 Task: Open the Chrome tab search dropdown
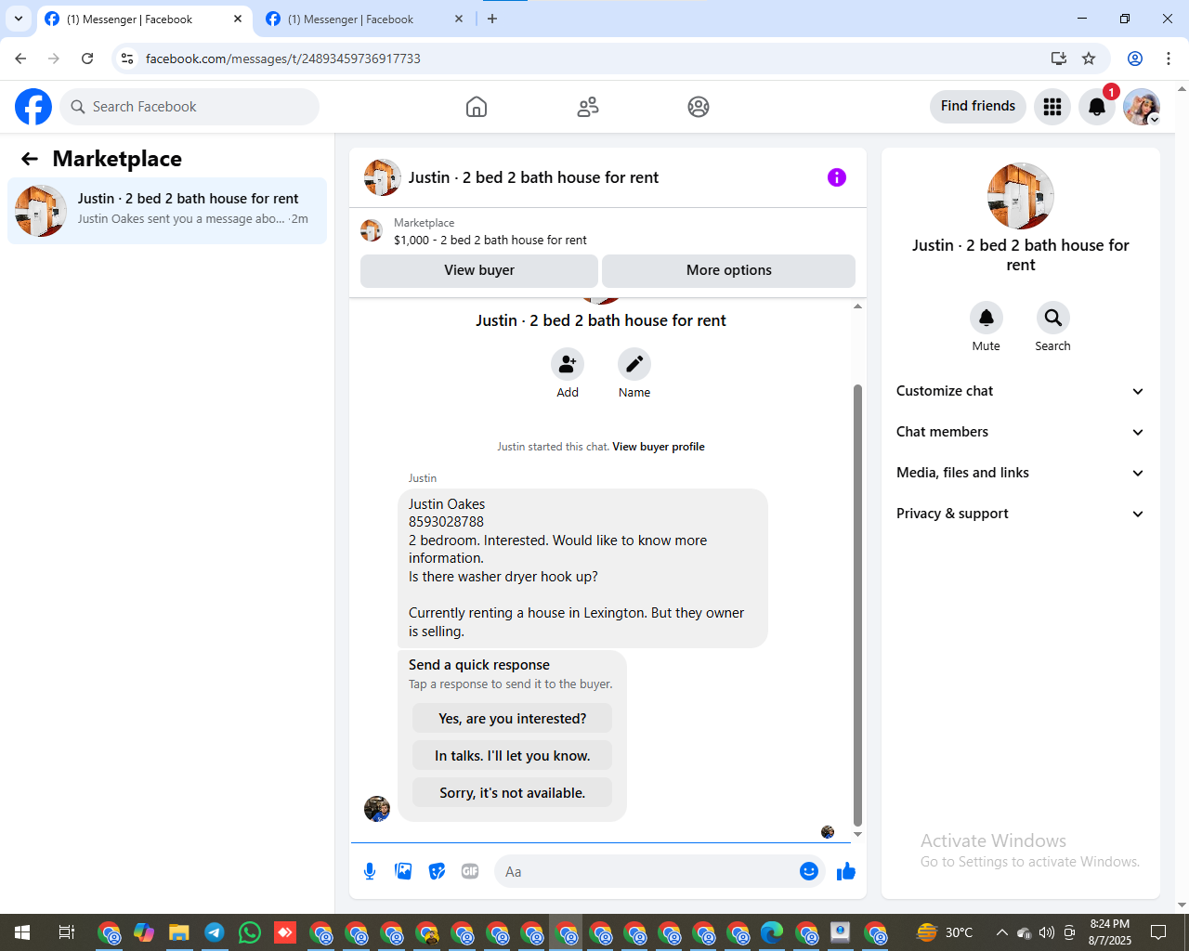pos(19,19)
